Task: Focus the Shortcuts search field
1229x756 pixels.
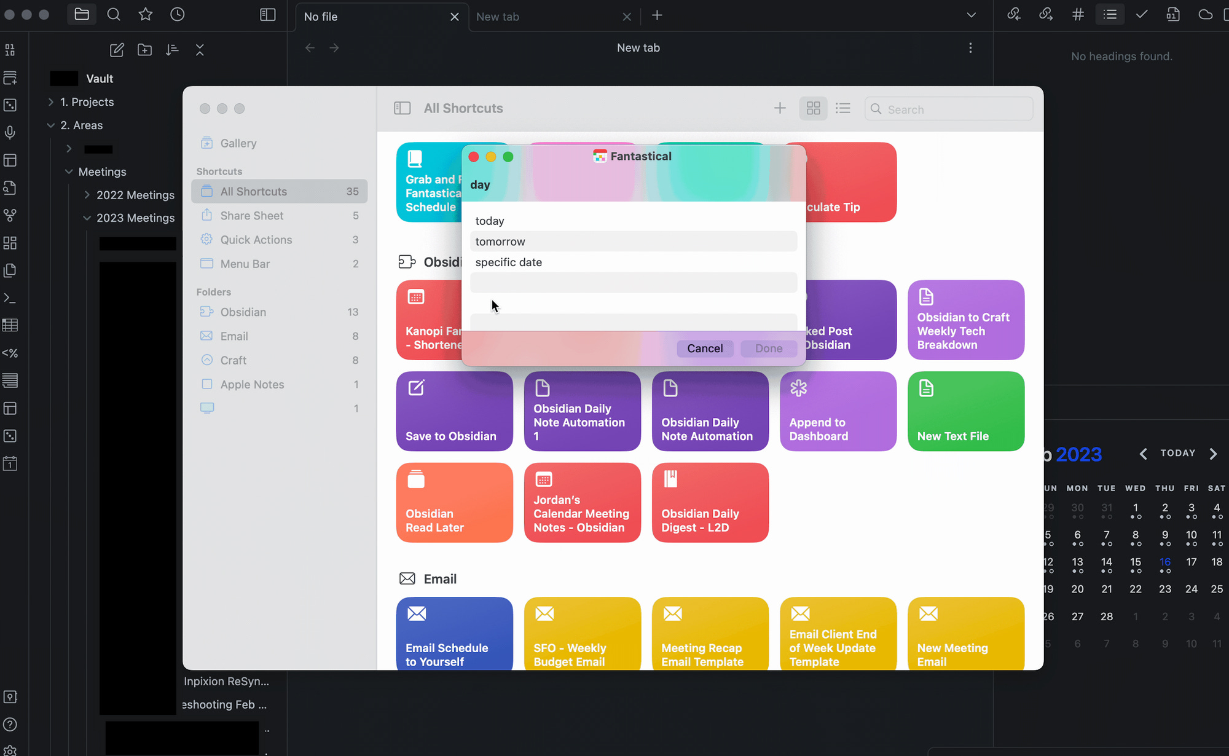Action: point(949,109)
